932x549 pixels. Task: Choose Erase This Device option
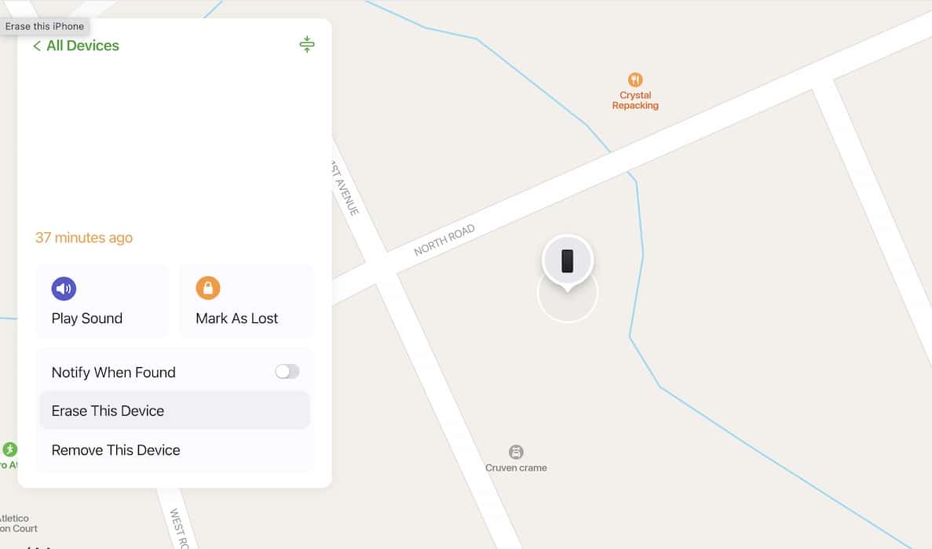174,410
